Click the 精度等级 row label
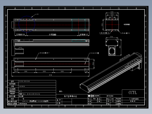Screen dimensions: 152x114 pyautogui.click(x=12, y=91)
